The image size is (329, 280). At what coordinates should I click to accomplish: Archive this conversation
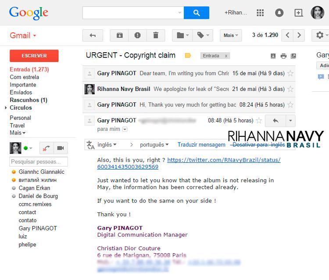[x=120, y=35]
